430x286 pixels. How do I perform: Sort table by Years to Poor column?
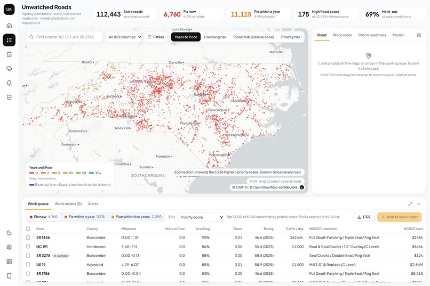tap(174, 229)
